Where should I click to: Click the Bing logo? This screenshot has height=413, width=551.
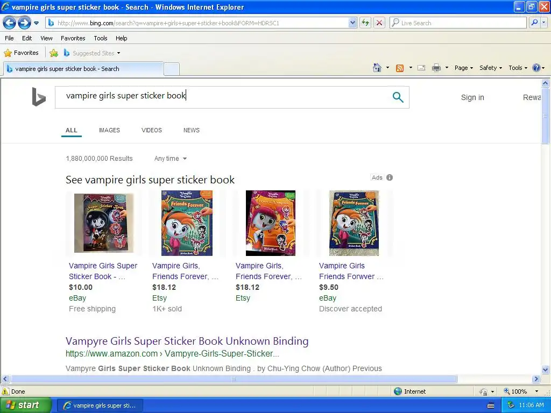tap(39, 97)
